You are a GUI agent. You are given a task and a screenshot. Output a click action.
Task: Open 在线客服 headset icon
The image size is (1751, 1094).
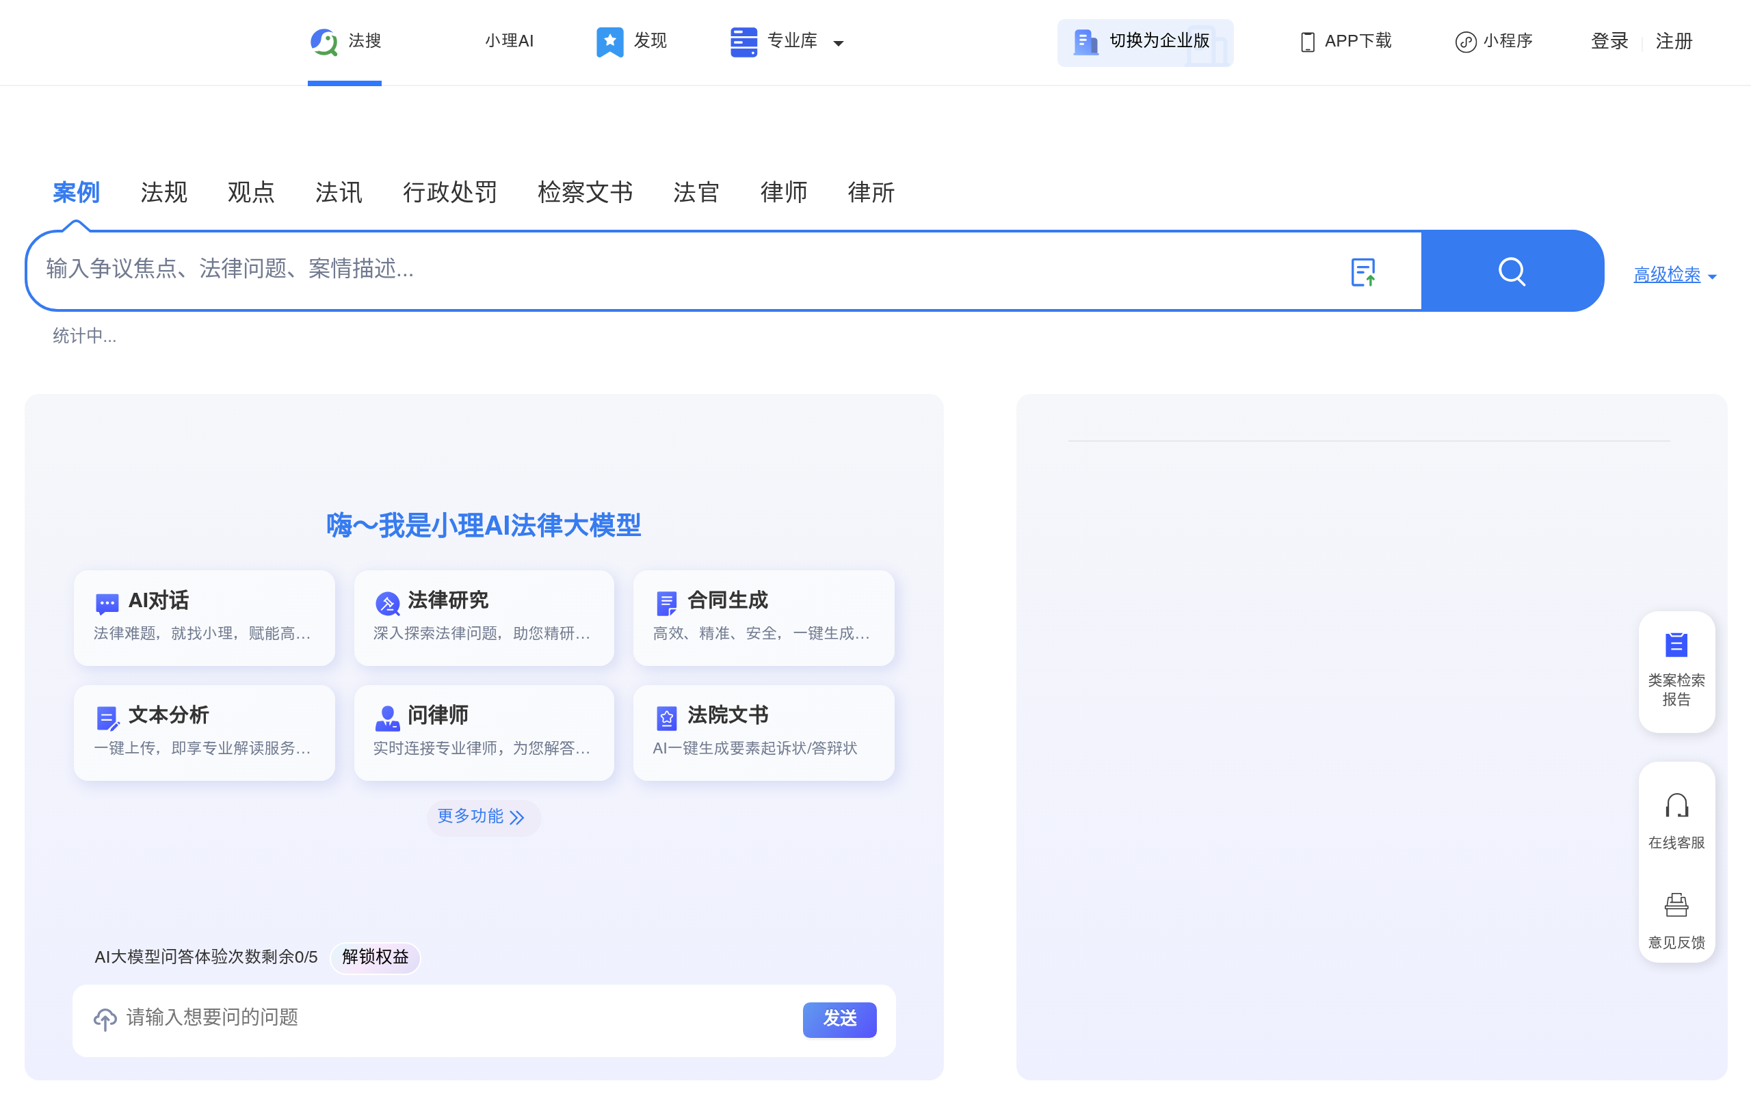pyautogui.click(x=1676, y=806)
